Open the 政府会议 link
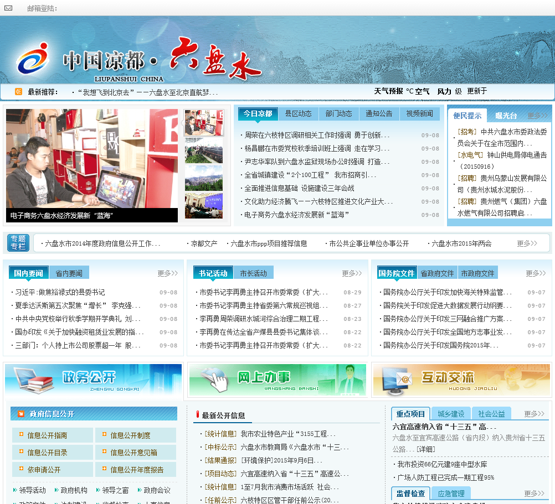The image size is (555, 504). [157, 490]
